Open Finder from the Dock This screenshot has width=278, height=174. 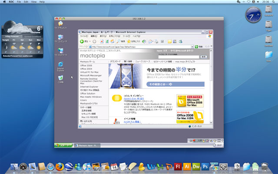[14, 167]
